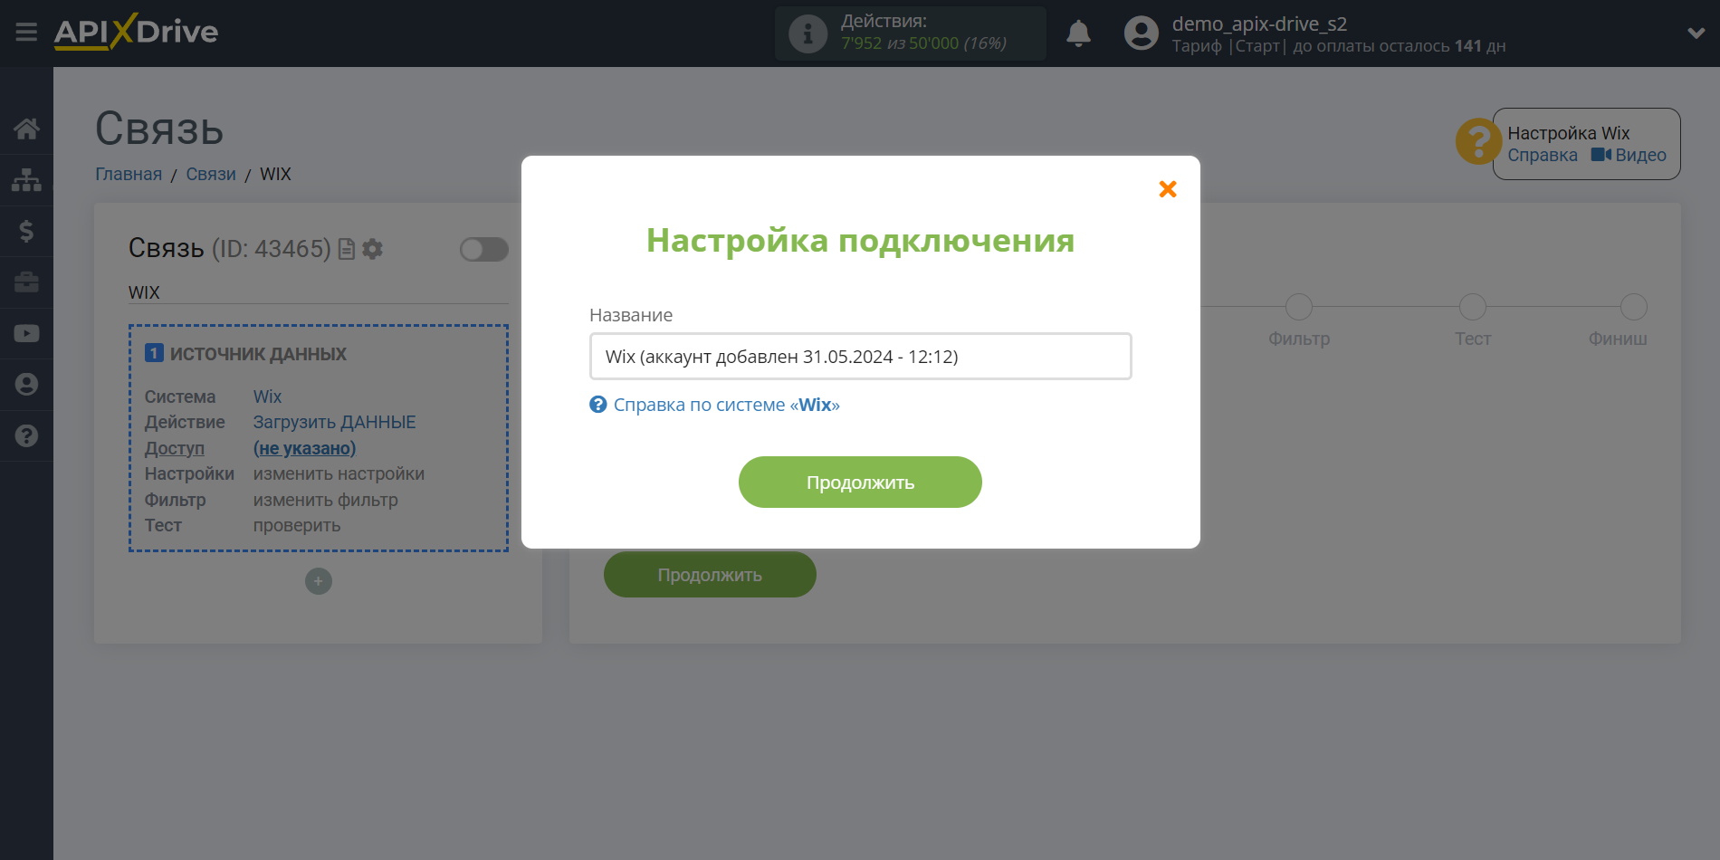
Task: Click (не указано) access link
Action: point(304,448)
